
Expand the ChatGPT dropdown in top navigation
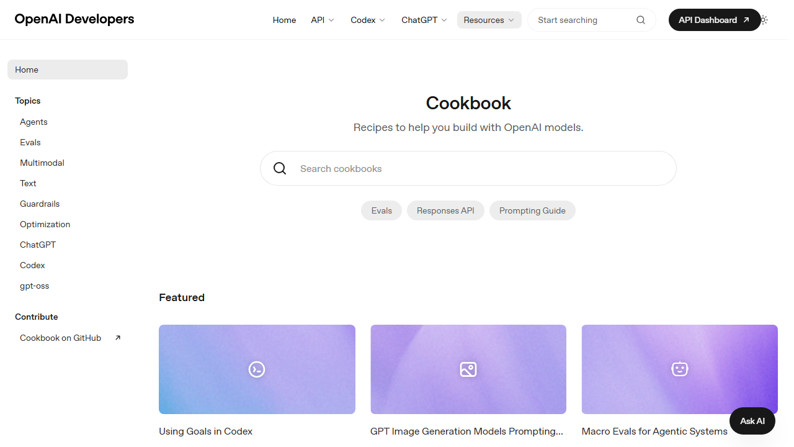pos(424,20)
